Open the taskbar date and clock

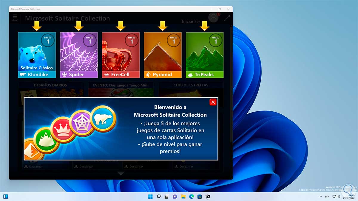click(x=349, y=197)
